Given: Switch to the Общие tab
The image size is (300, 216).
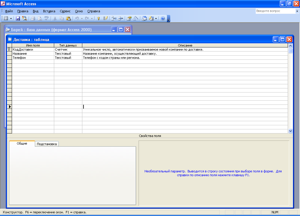Looking at the screenshot, I should 22,143.
